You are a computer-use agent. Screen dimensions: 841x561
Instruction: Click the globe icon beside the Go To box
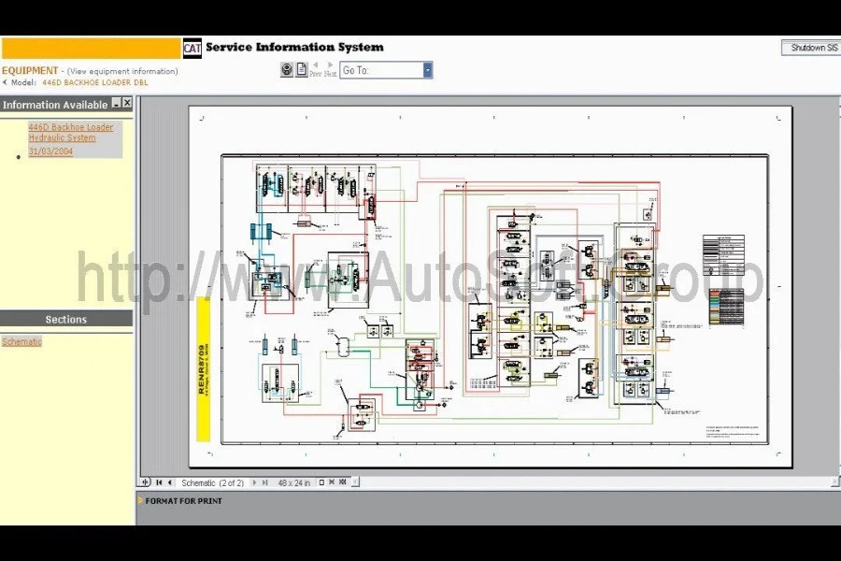(287, 70)
